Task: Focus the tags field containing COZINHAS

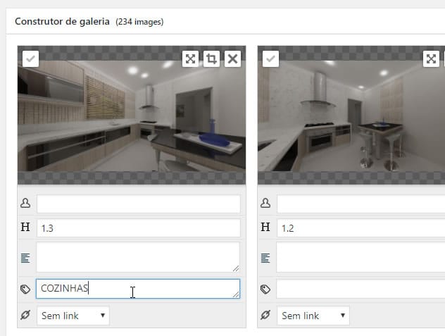Action: point(138,289)
